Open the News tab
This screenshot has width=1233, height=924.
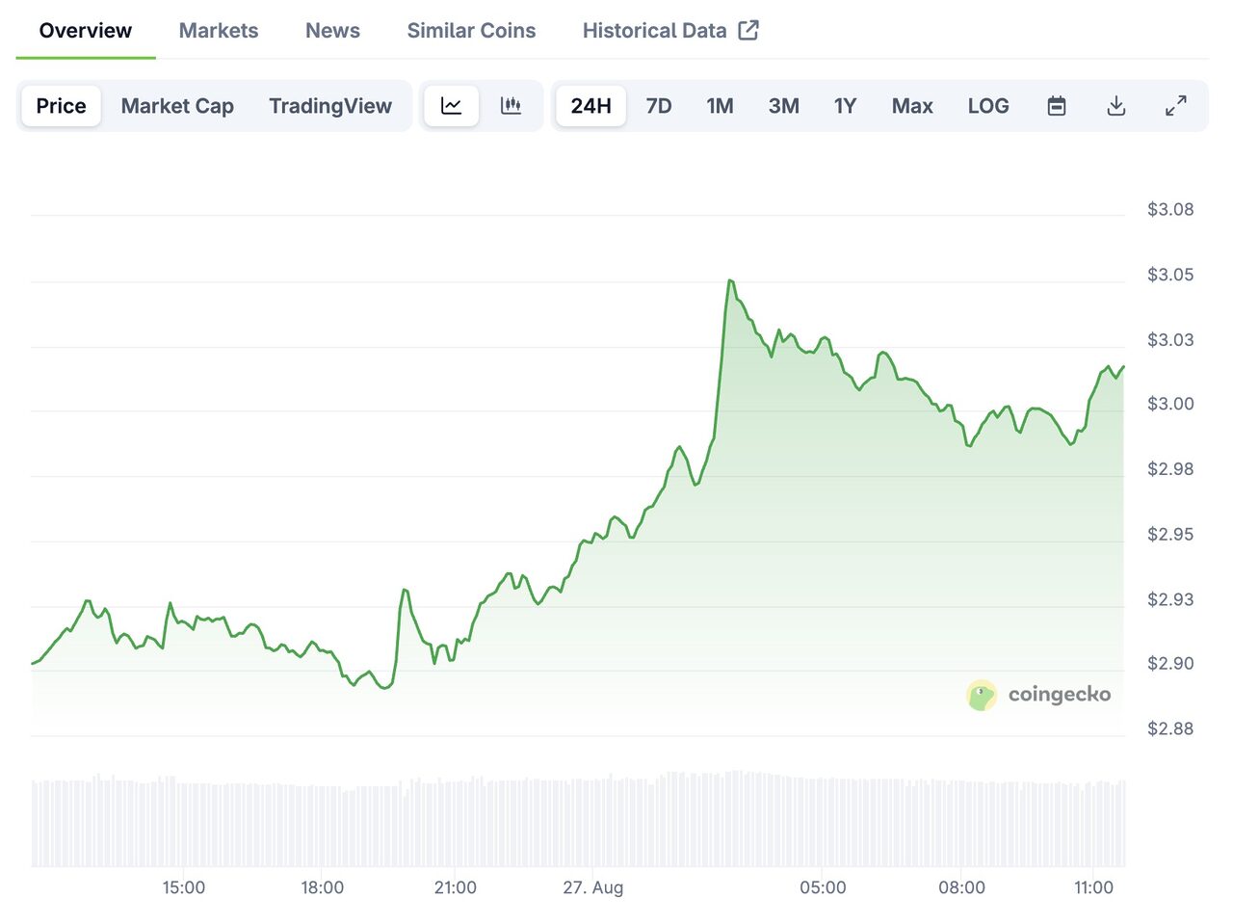(332, 31)
